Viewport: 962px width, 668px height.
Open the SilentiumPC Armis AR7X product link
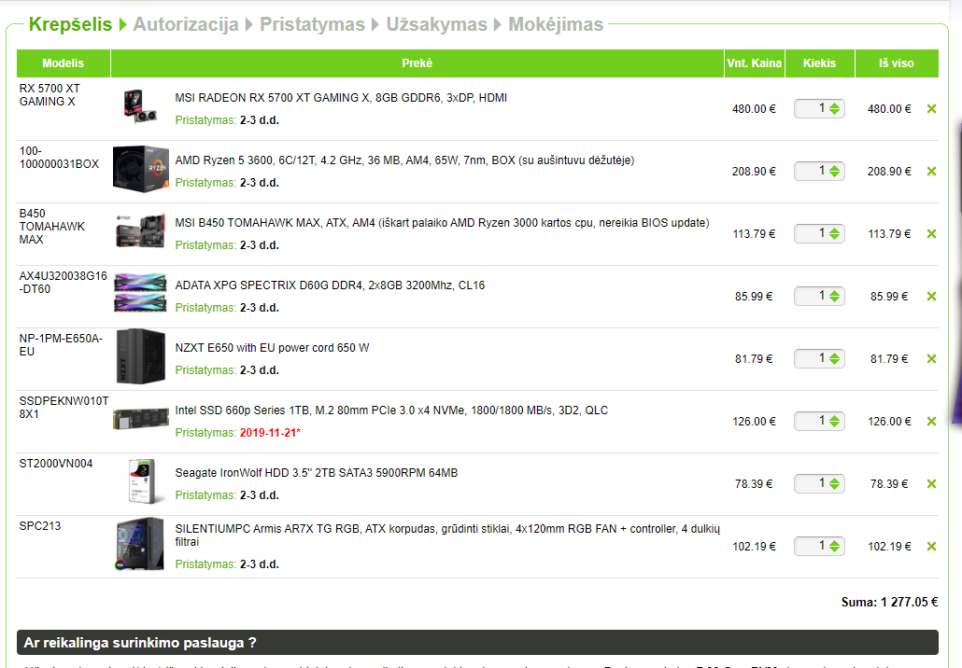coord(447,536)
